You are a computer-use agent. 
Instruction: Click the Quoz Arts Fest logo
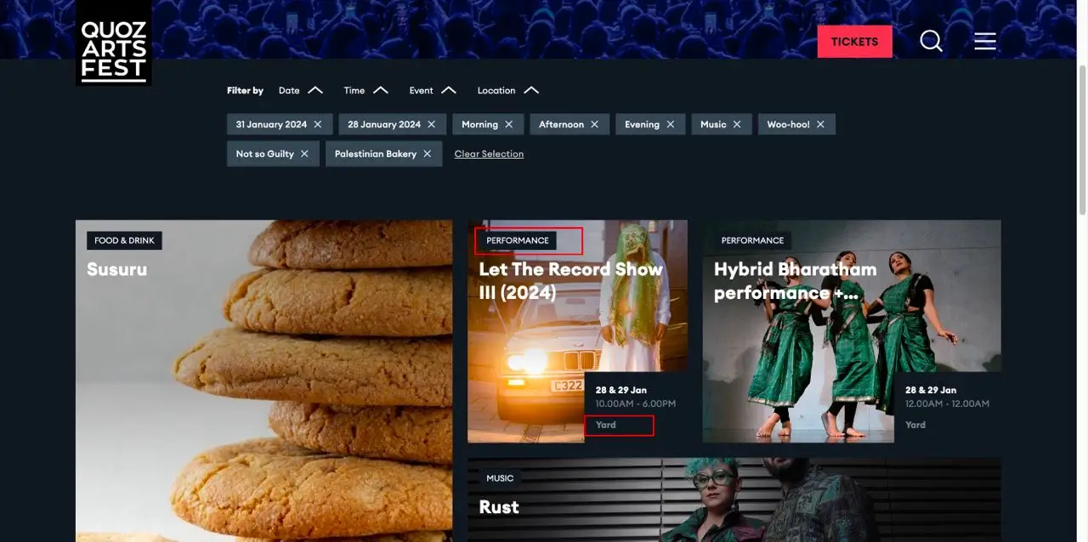114,42
